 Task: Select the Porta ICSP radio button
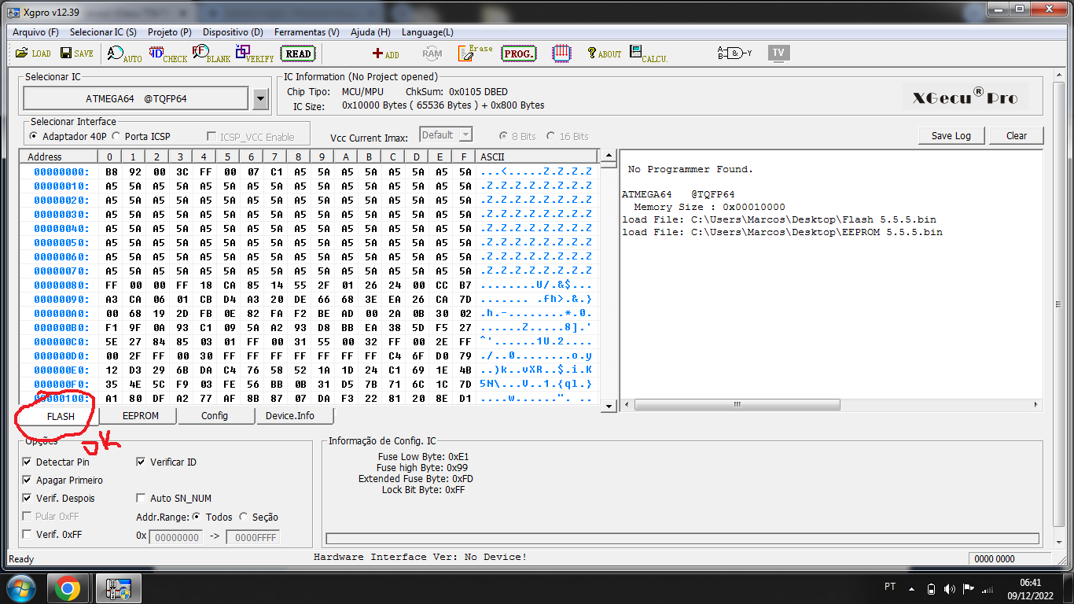pos(118,136)
